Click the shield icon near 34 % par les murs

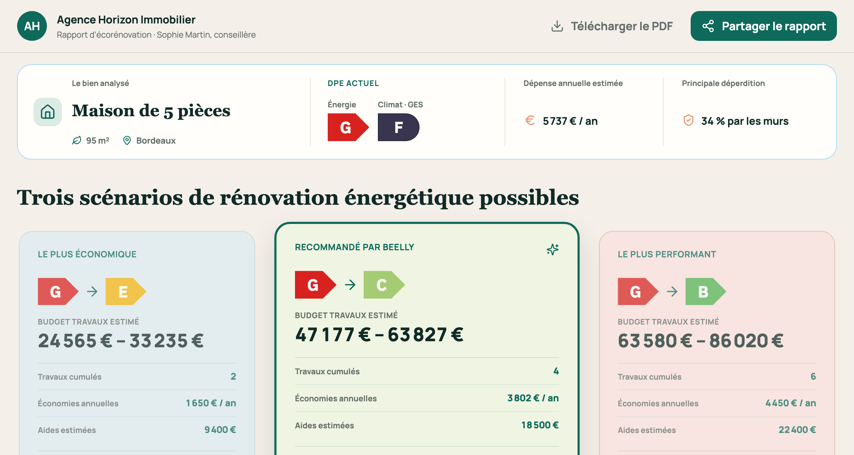(x=688, y=121)
